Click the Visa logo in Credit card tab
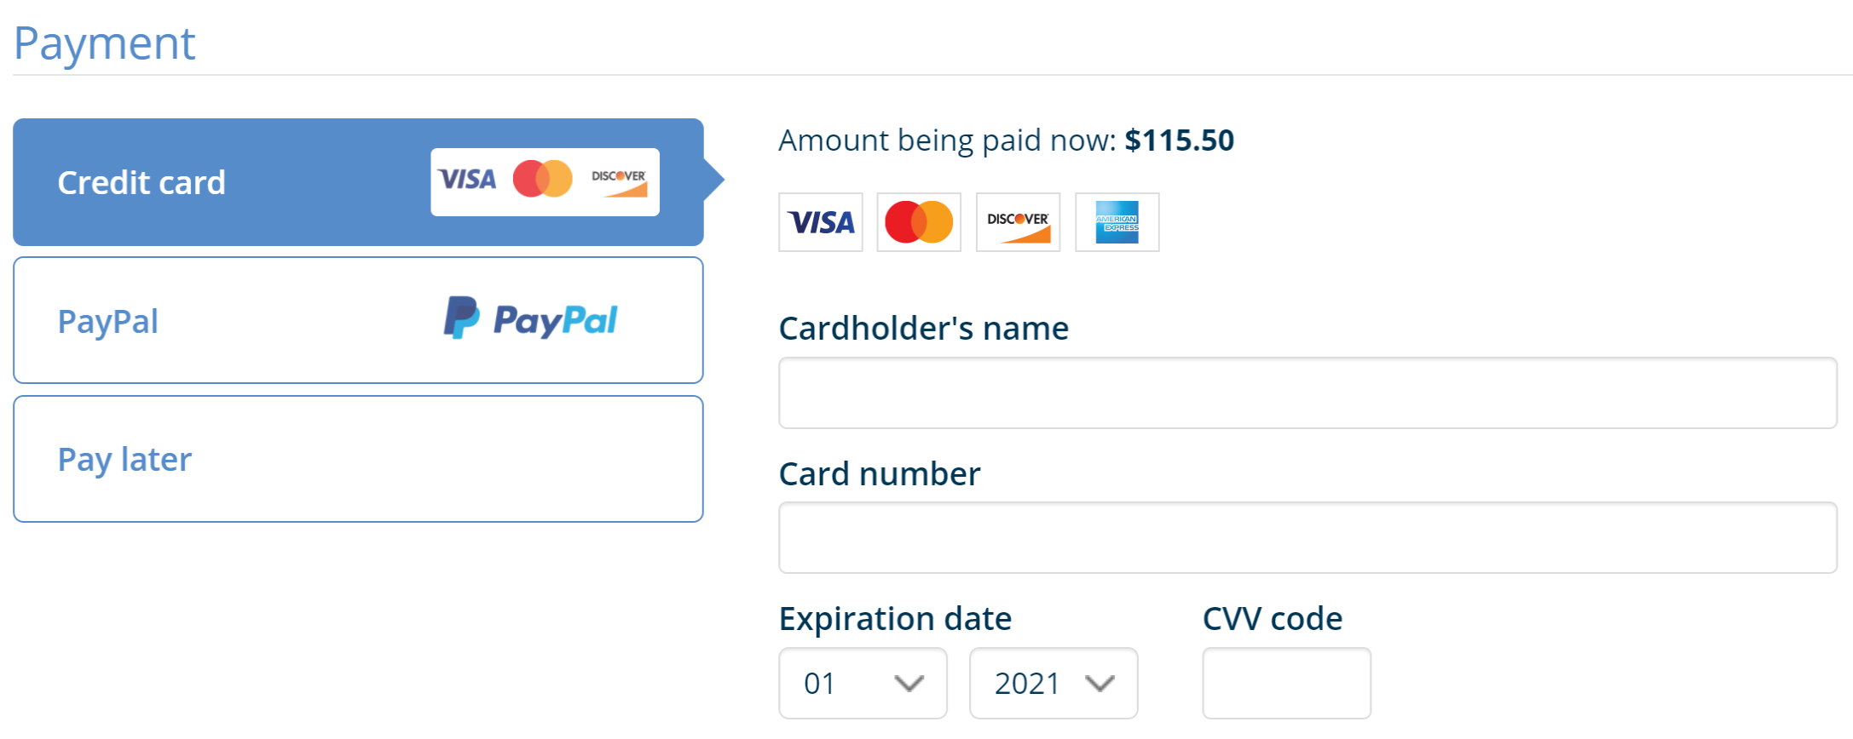The image size is (1853, 739). 467,180
